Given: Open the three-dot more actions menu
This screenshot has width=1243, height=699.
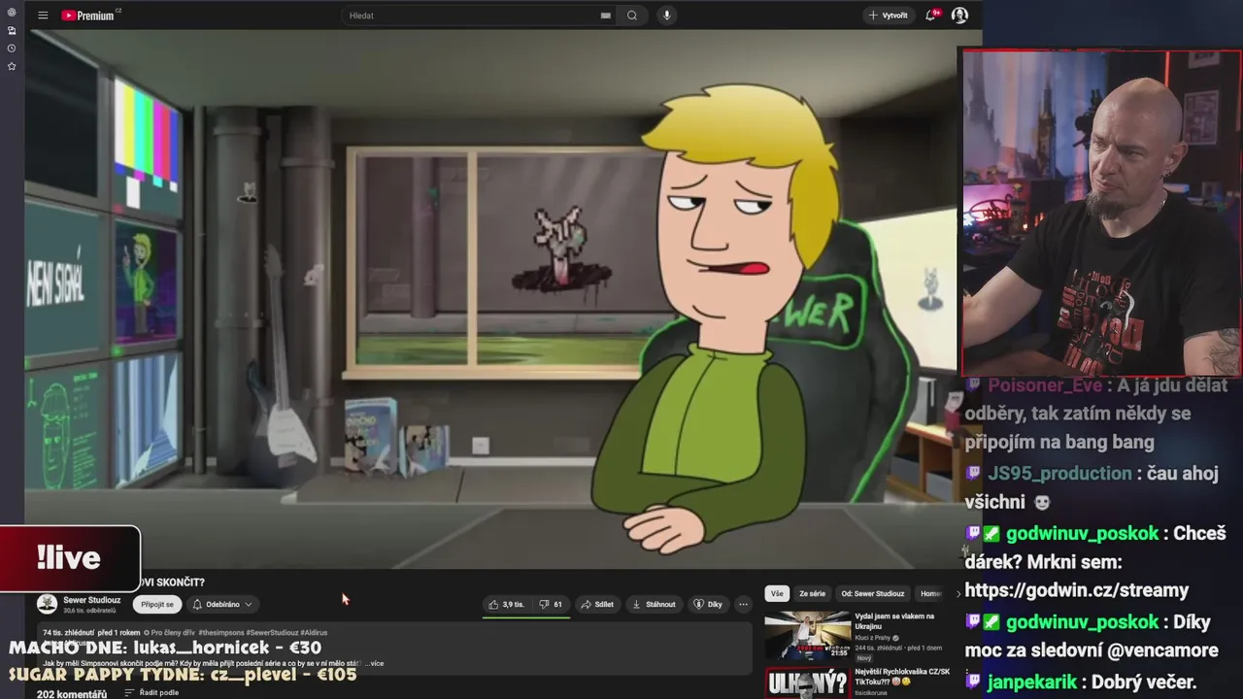Looking at the screenshot, I should click(x=743, y=604).
